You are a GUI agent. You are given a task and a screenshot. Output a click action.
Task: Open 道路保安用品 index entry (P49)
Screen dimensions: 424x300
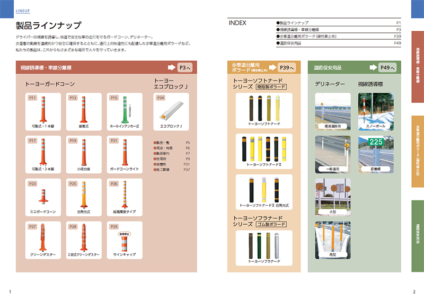289,43
